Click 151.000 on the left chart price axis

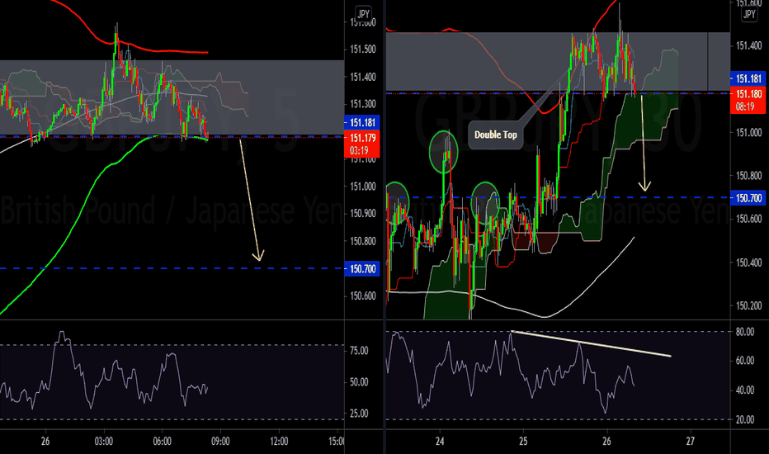363,187
